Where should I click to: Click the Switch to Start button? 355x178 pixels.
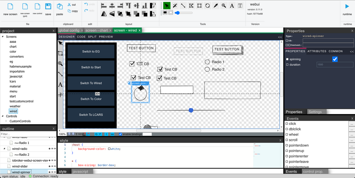pos(91,67)
